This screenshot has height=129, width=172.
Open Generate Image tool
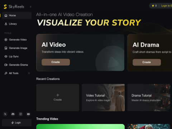click(x=17, y=48)
